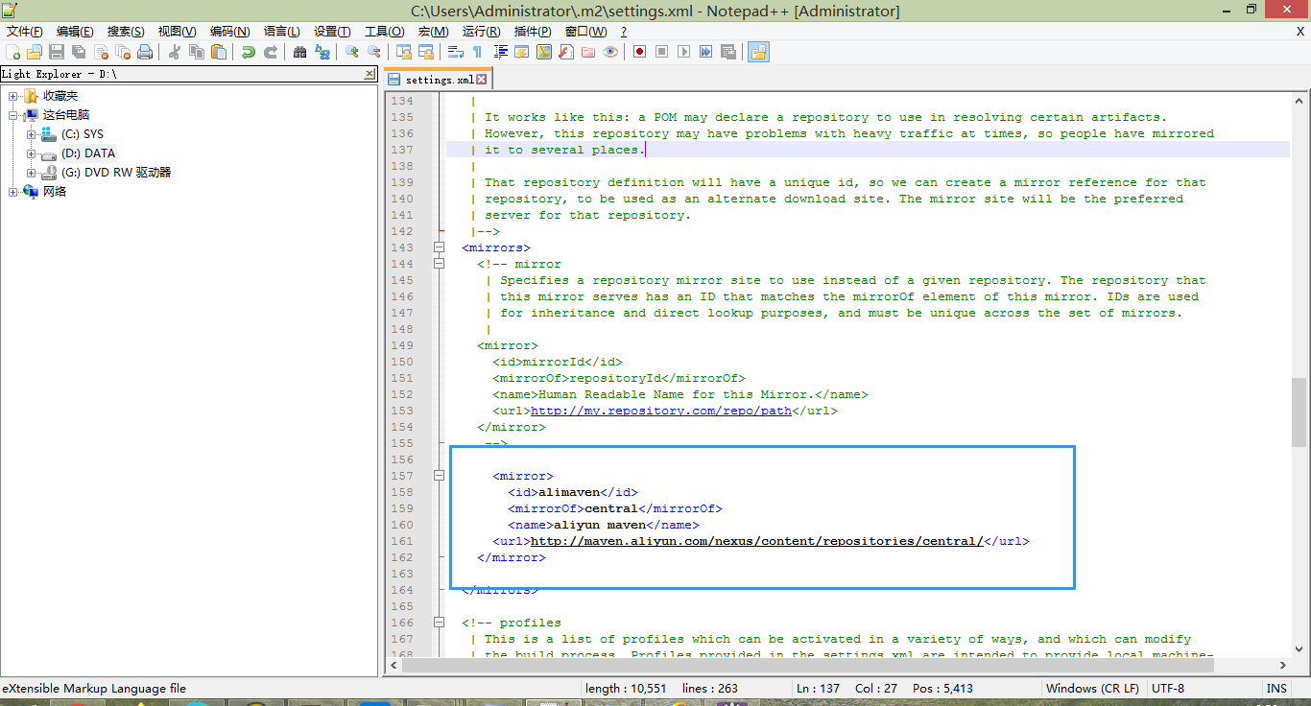Click the Run Macro Multiple Times icon
This screenshot has height=706, width=1311.
(x=705, y=52)
